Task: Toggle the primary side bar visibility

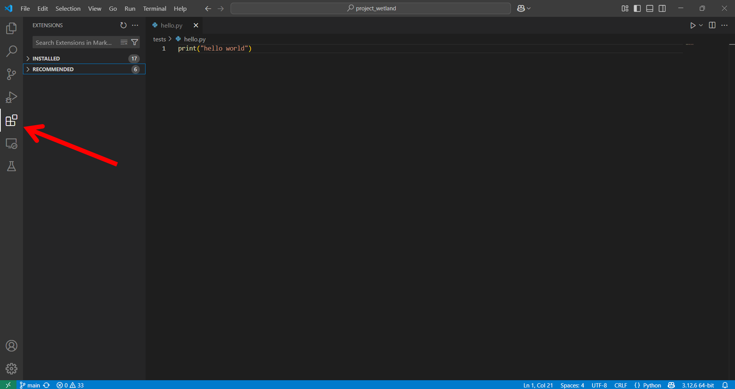Action: click(x=637, y=8)
